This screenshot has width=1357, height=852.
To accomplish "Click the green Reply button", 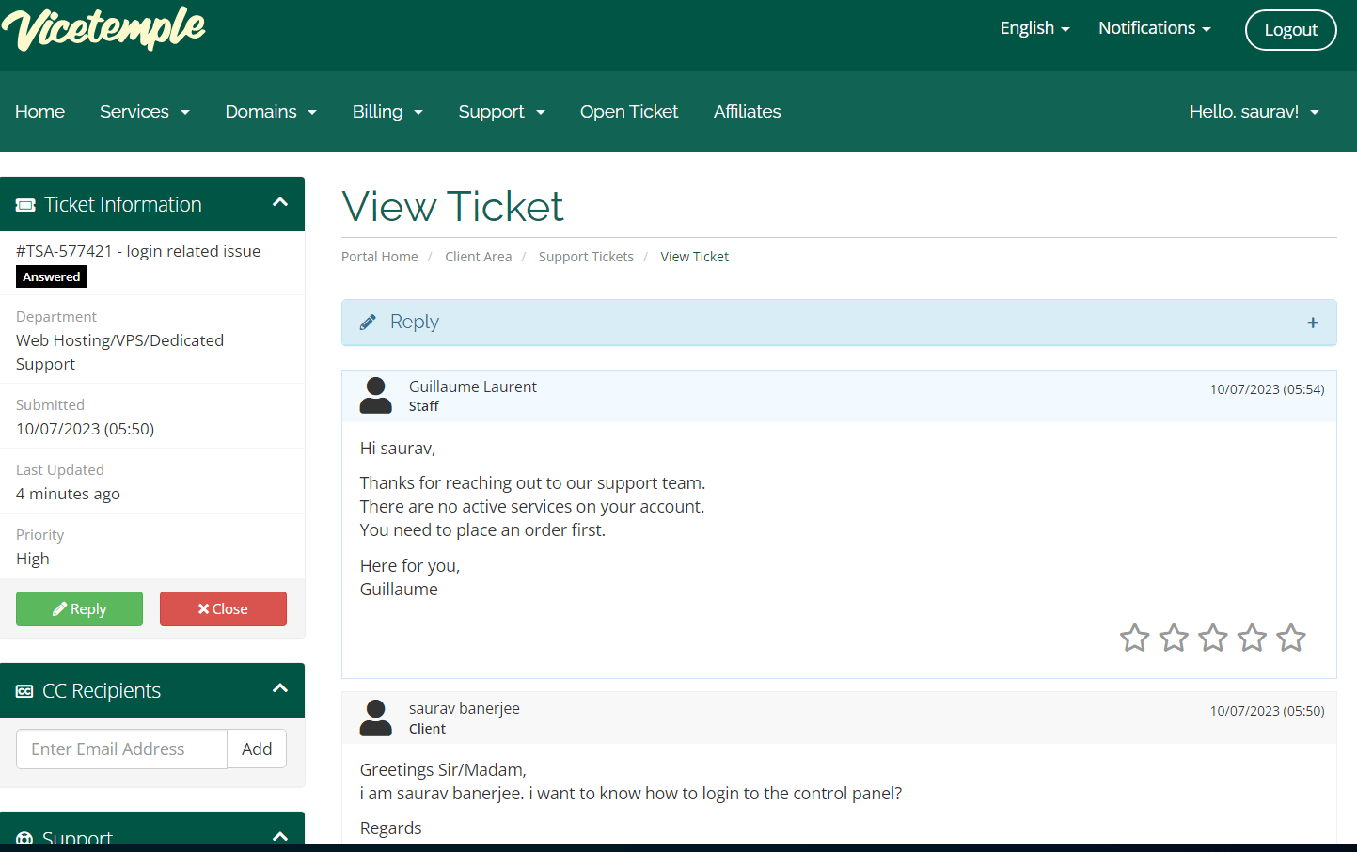I will 79,608.
